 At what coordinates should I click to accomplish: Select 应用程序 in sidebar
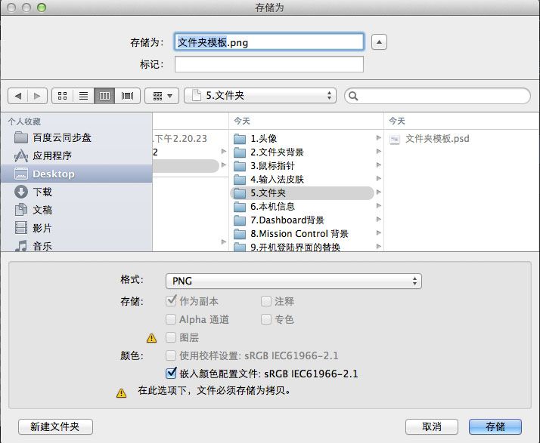coord(51,155)
